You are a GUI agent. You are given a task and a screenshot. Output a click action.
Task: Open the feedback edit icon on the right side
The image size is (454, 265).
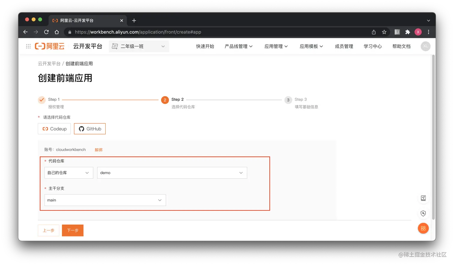click(x=423, y=198)
